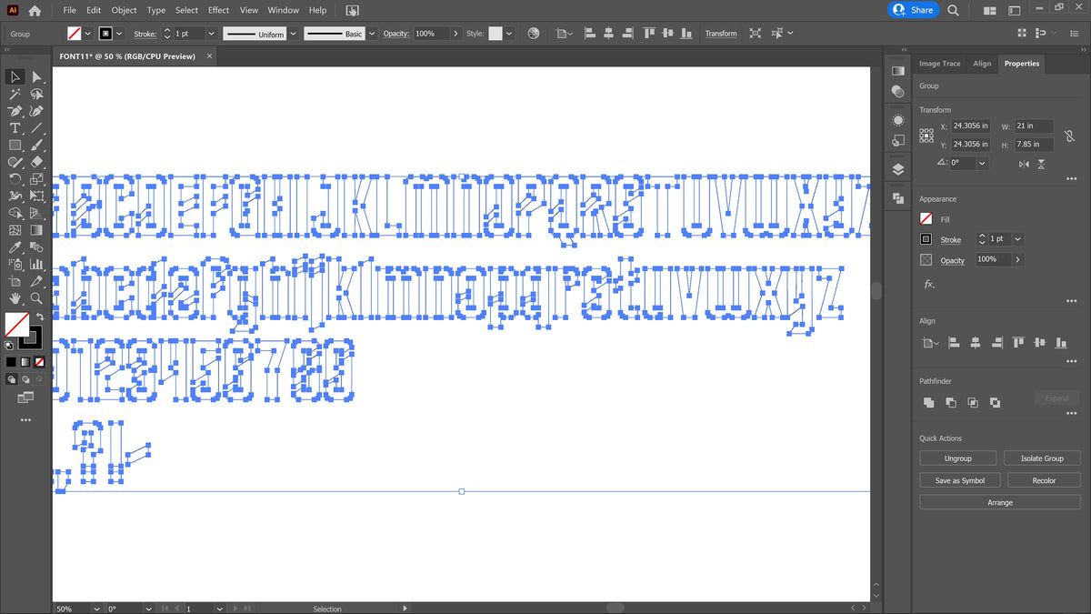Screen dimensions: 1091x614
Task: Open the Pathfinder icon in the collapsed dock
Action: 897,197
